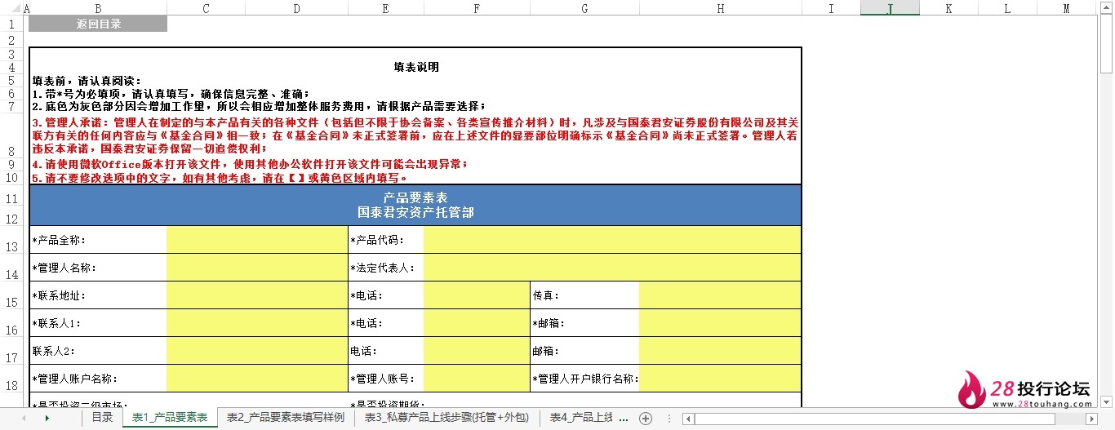This screenshot has height=430, width=1115.
Task: Click the blue 产品要素表 header banner
Action: pos(415,205)
